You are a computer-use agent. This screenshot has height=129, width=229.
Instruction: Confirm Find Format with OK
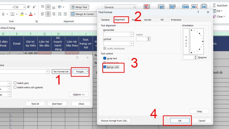click(x=180, y=121)
